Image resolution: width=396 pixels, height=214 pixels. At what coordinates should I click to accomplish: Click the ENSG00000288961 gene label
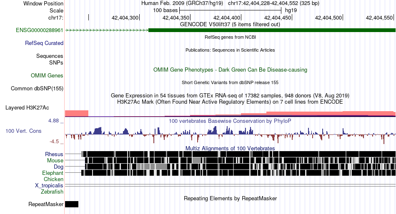pyautogui.click(x=40, y=30)
